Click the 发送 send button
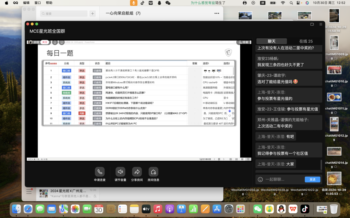The width and height of the screenshot is (350, 218). tap(312, 179)
